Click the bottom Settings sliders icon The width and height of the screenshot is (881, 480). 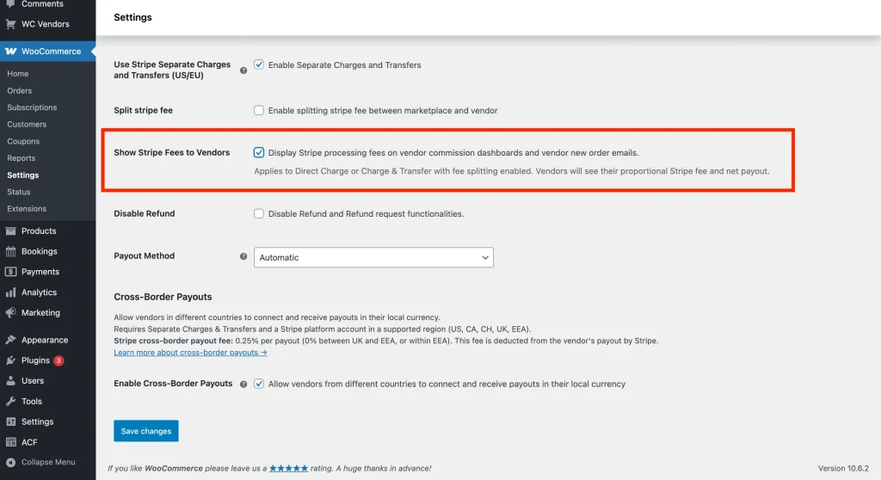click(10, 422)
